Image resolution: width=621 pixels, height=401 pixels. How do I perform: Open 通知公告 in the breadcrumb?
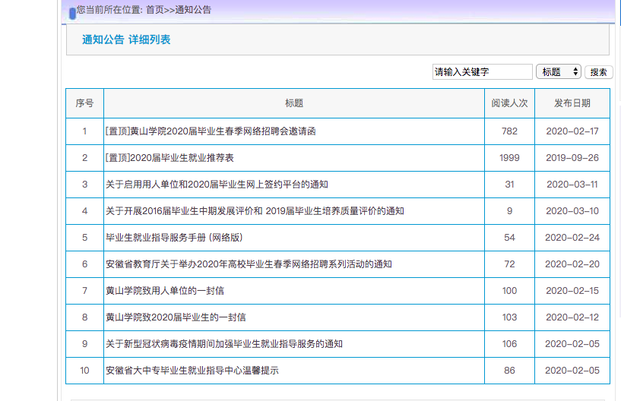[193, 10]
